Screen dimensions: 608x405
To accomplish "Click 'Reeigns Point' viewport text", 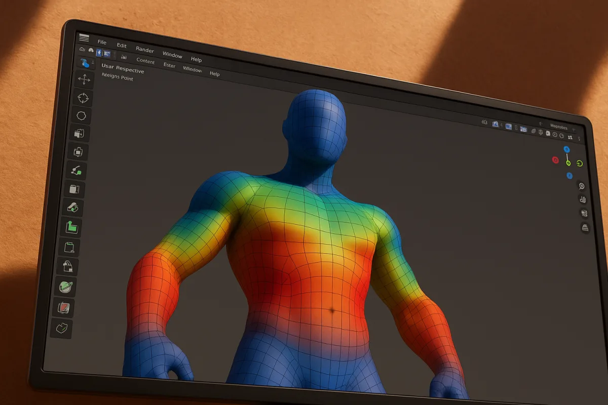I will point(118,76).
